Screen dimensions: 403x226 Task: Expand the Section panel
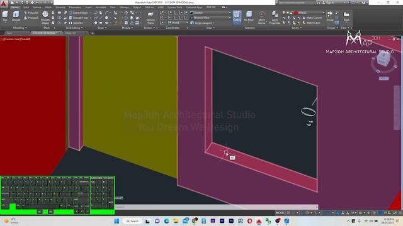149,28
